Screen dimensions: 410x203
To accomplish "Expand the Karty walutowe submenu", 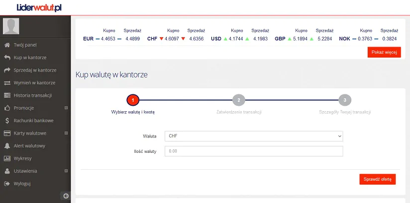I will [66, 133].
